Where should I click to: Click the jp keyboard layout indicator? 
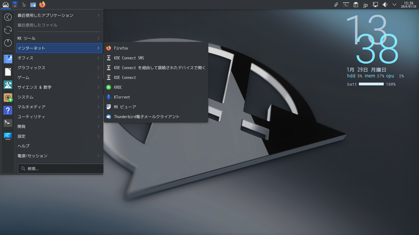point(365,5)
